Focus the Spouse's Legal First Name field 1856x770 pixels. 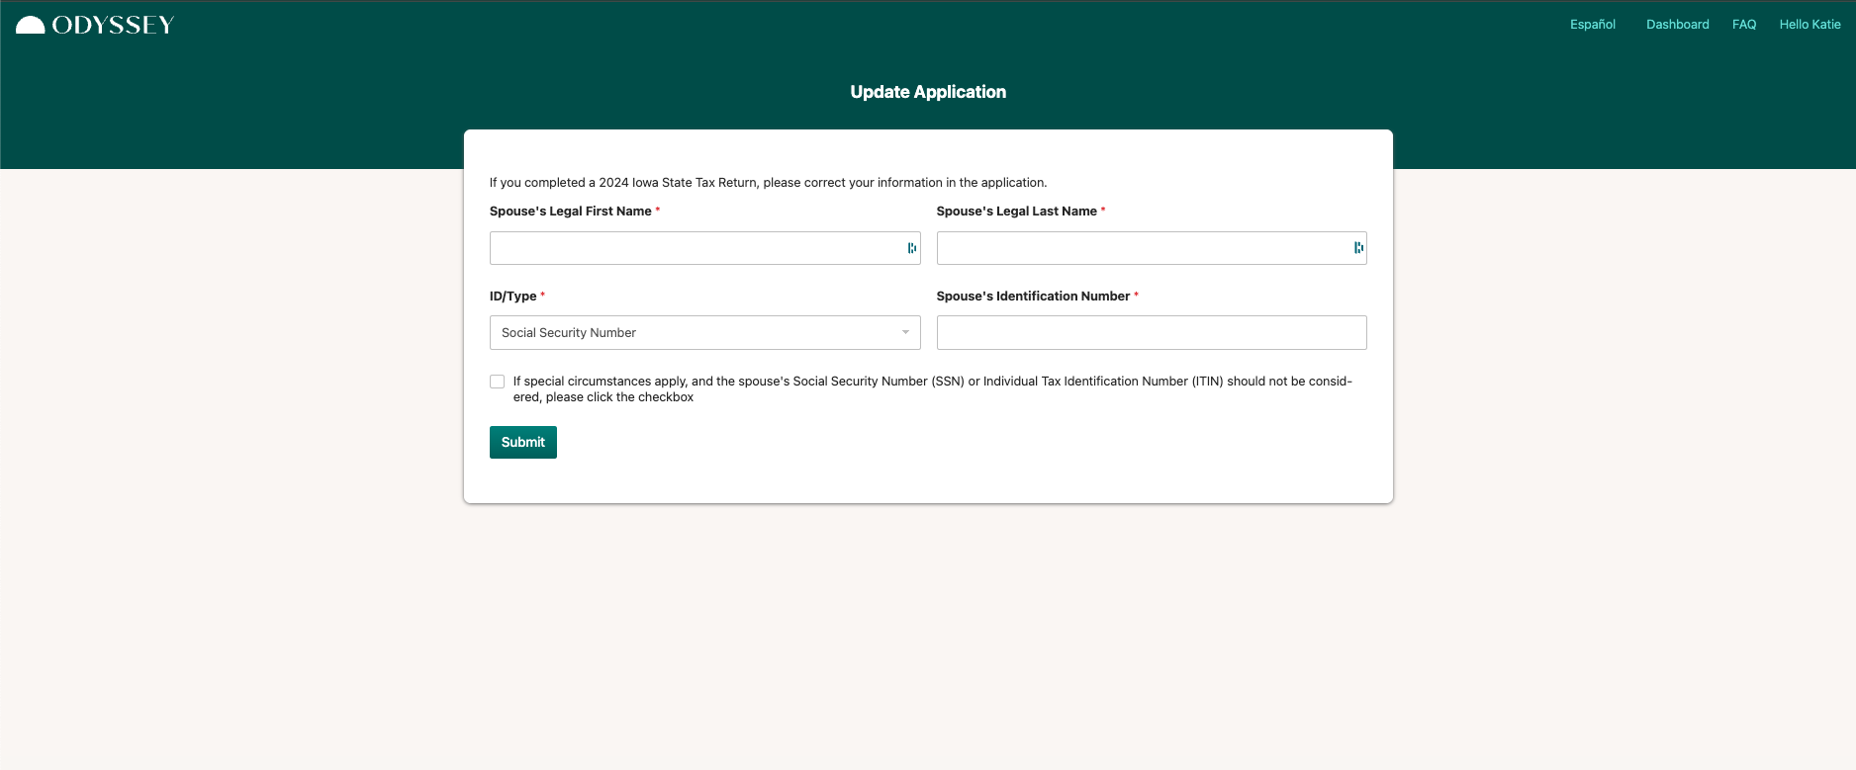tap(693, 248)
